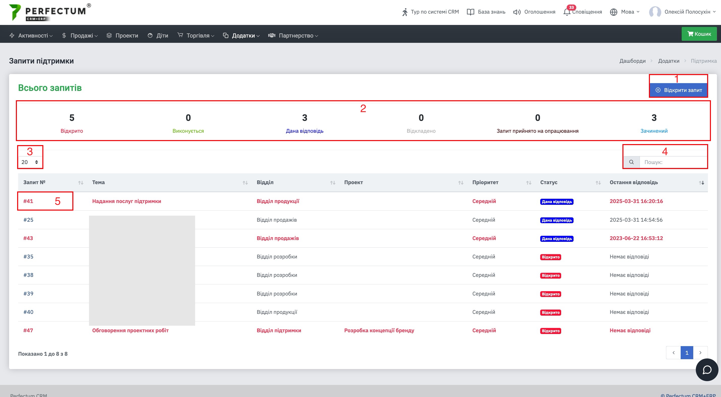Click the search magnifier icon
721x397 pixels.
[631, 162]
